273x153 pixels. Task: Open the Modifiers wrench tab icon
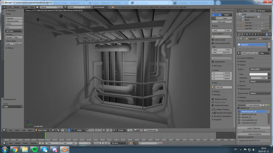pyautogui.click(x=261, y=34)
